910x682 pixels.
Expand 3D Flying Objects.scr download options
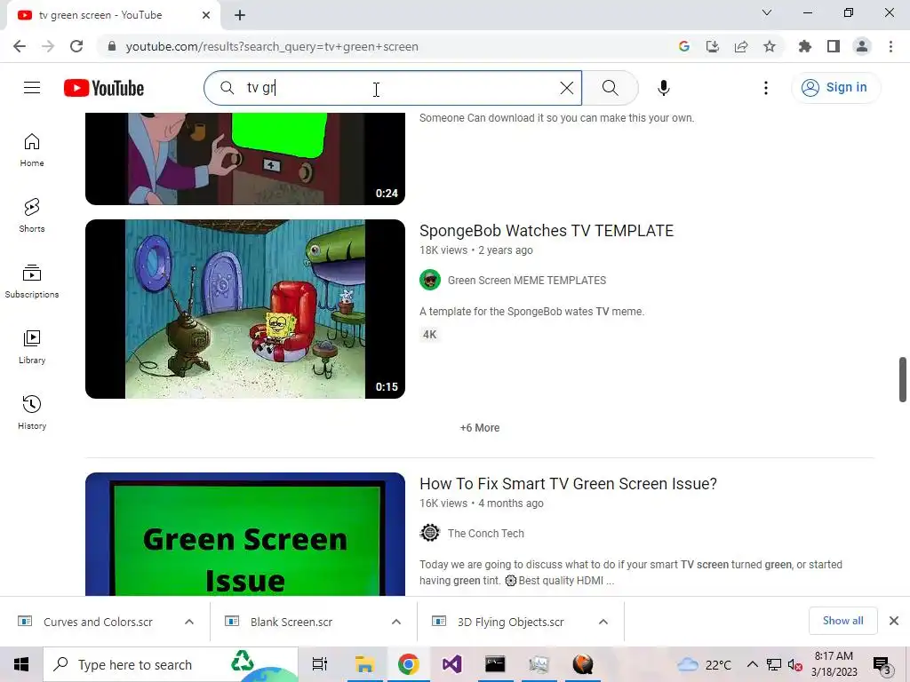click(603, 622)
